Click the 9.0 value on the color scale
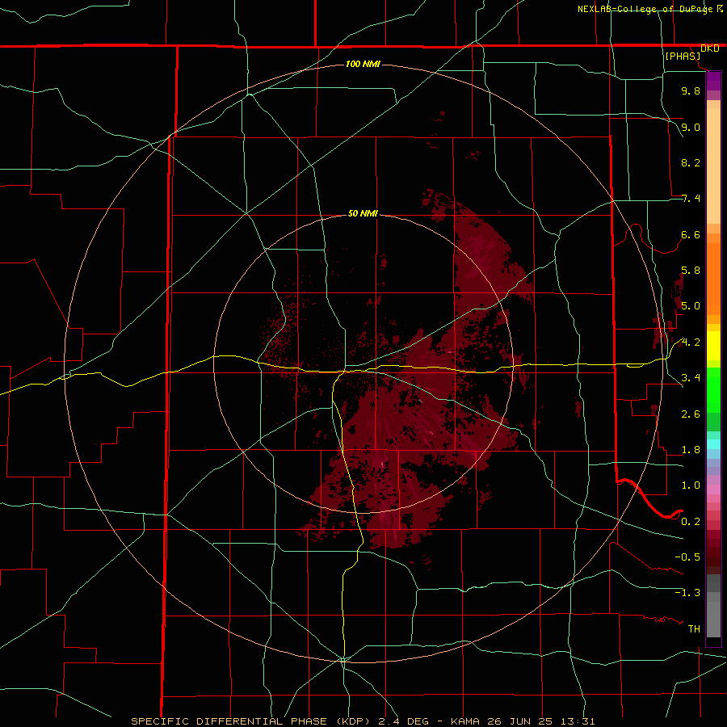This screenshot has width=727, height=727. [x=691, y=127]
